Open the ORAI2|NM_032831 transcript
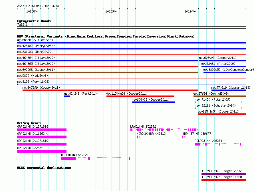Image resolution: width=254 pixels, height=191 pixels. click(x=42, y=151)
